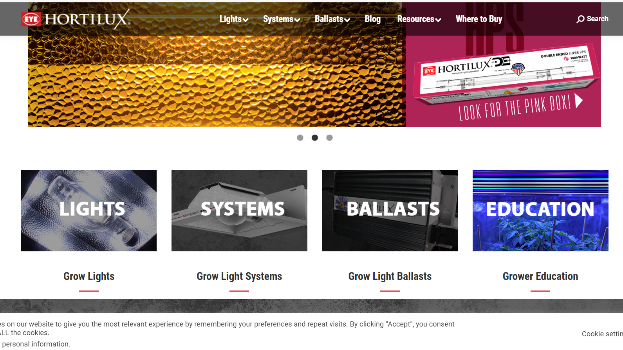Open the Ballasts menu item

point(329,19)
